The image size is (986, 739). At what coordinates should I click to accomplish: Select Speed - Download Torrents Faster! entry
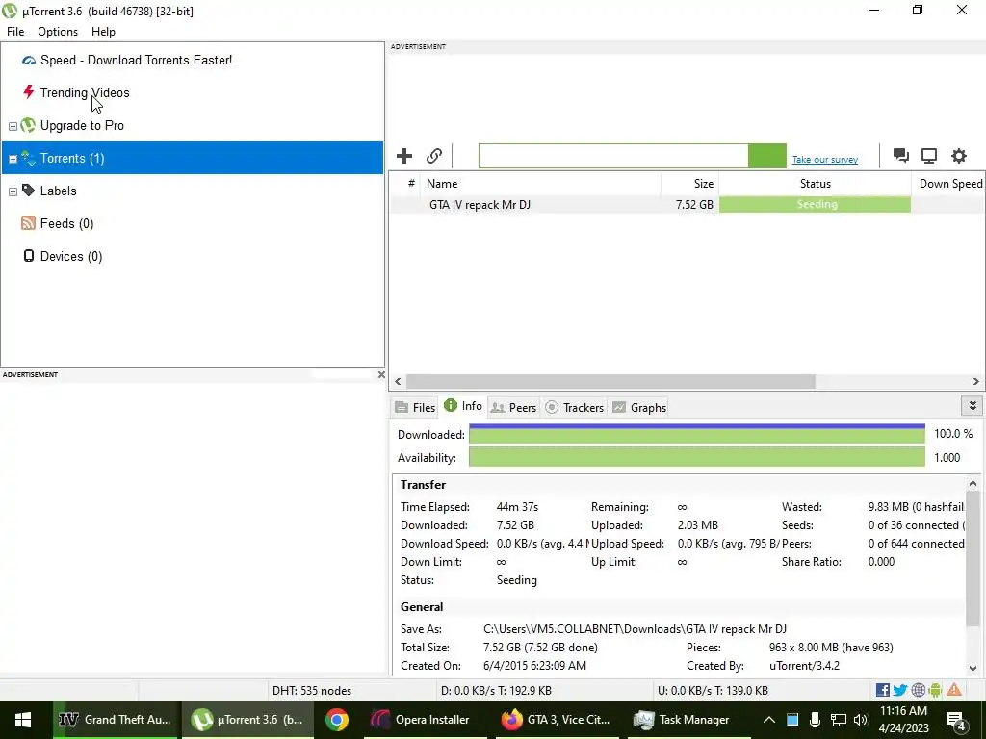[136, 61]
